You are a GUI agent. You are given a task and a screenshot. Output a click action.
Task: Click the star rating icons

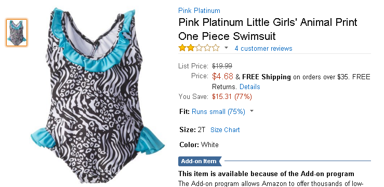click(x=199, y=48)
